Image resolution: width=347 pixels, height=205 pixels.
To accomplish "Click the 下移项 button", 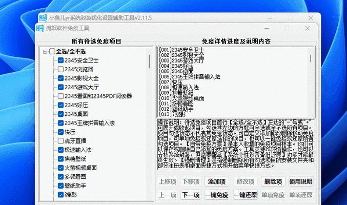I will coord(191,181).
